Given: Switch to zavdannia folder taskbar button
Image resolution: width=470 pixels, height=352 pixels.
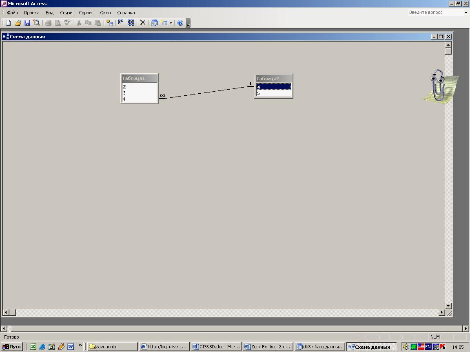Looking at the screenshot, I should 113,347.
